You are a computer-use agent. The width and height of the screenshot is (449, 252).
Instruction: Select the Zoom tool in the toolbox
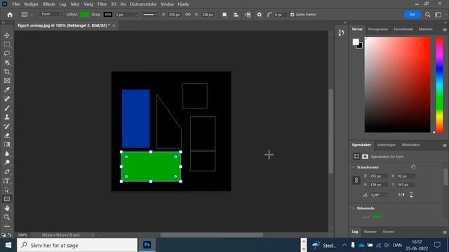pos(7,217)
